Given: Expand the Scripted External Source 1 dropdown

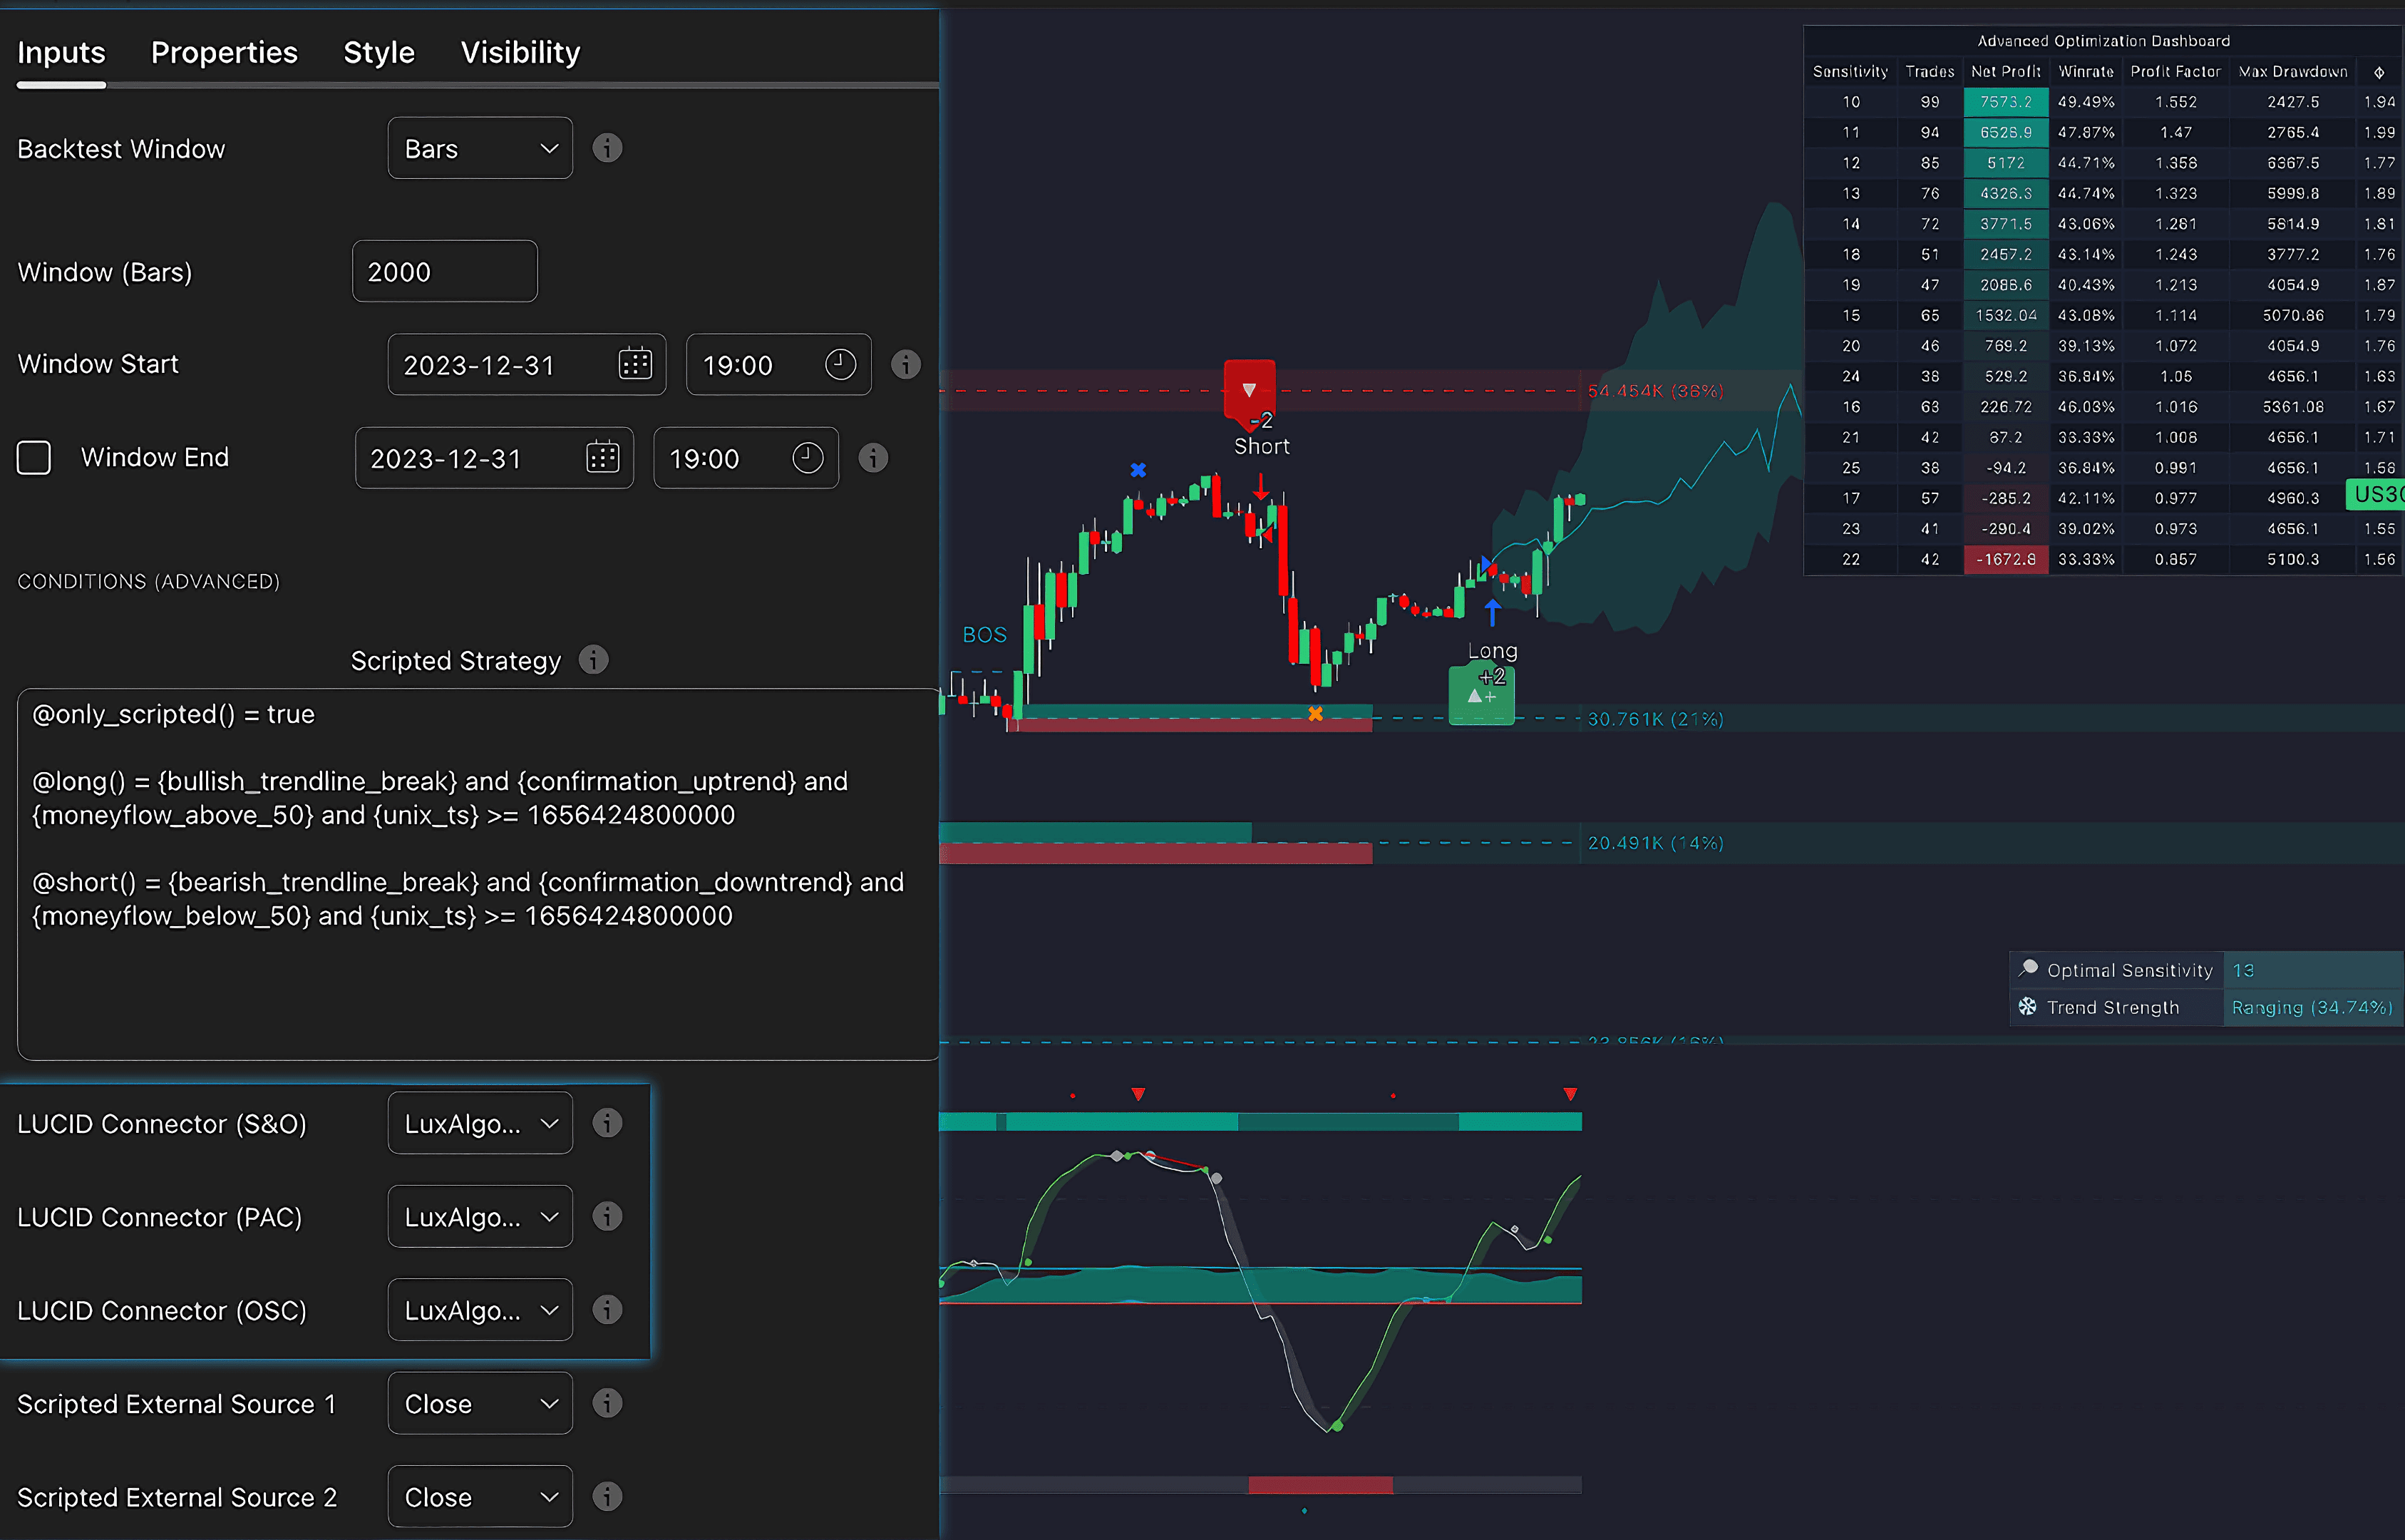Looking at the screenshot, I should [480, 1403].
